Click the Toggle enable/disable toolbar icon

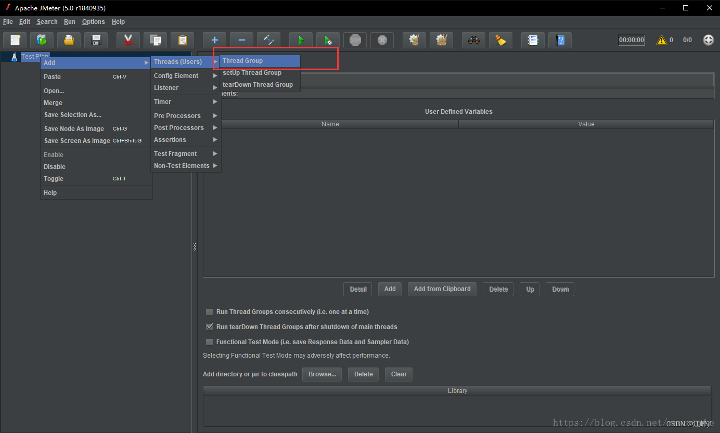[268, 40]
